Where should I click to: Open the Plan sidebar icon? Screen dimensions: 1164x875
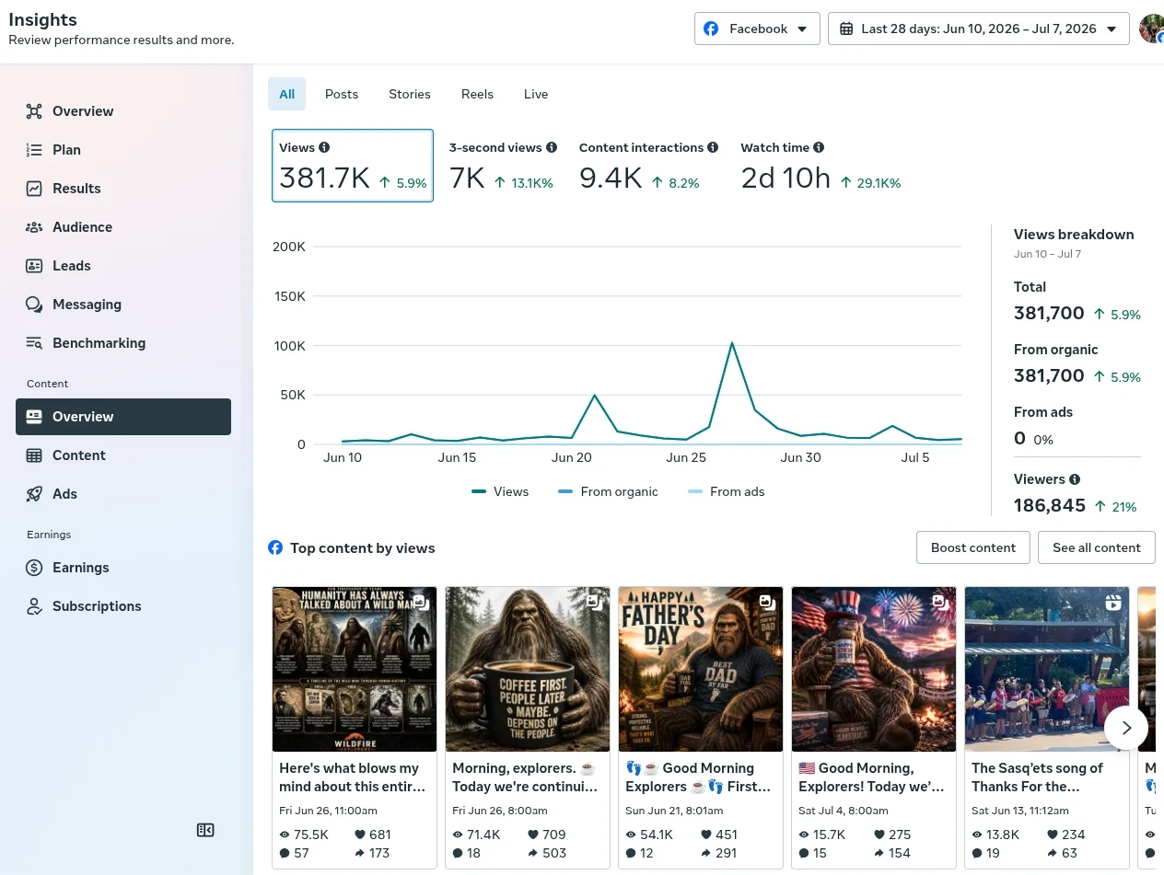pyautogui.click(x=34, y=150)
